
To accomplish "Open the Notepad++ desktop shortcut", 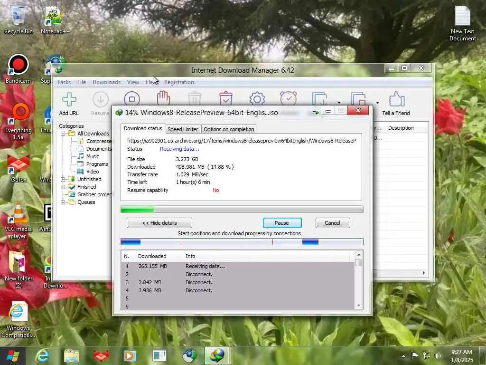I will point(55,19).
